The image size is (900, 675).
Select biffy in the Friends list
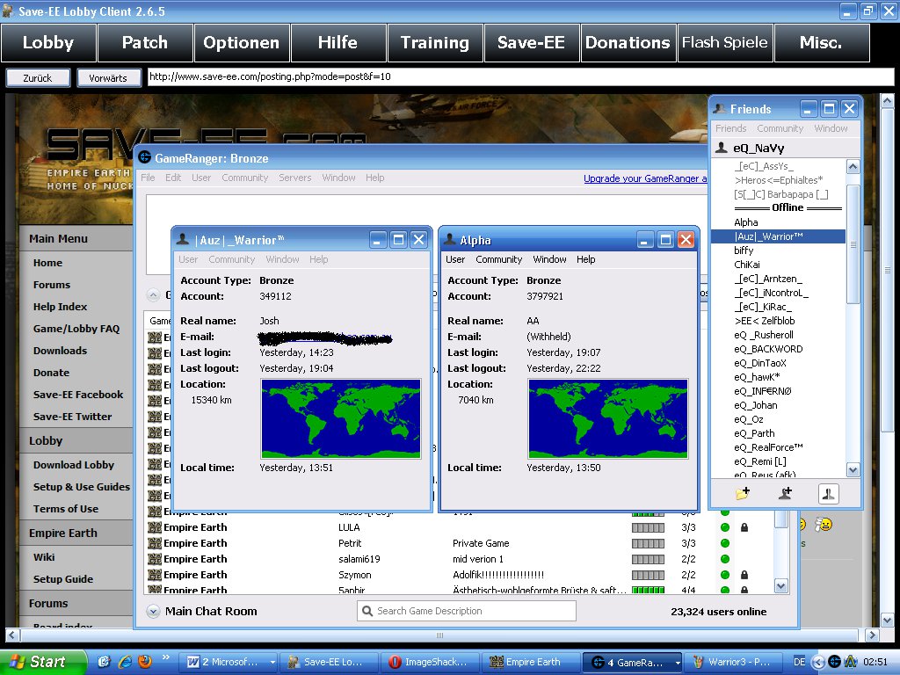tap(744, 250)
